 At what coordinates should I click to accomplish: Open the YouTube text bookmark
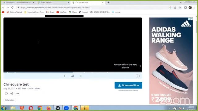[62, 12]
